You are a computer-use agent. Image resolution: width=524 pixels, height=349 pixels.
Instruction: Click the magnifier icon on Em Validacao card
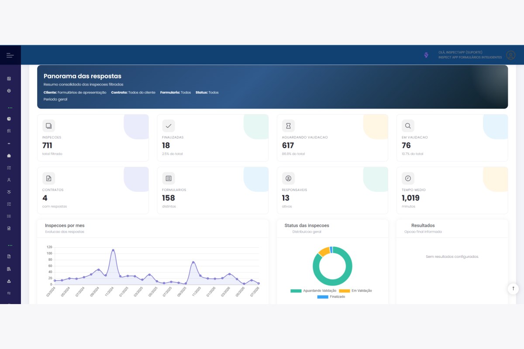[408, 126]
